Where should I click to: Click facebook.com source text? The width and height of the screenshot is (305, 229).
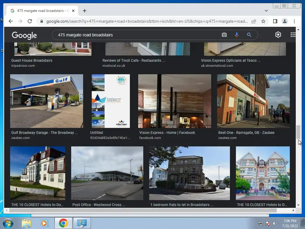click(150, 138)
